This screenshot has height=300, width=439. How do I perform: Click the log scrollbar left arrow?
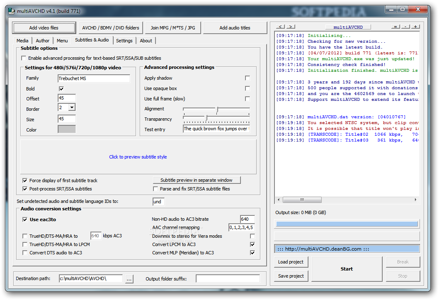(x=279, y=200)
